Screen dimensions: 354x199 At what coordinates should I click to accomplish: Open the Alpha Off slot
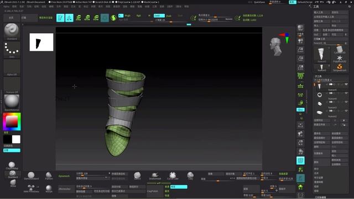pyautogui.click(x=12, y=67)
